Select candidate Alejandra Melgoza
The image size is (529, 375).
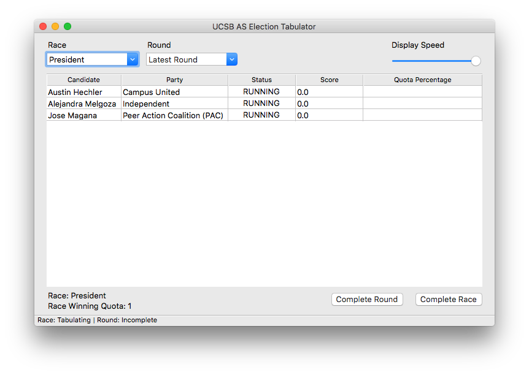[82, 104]
